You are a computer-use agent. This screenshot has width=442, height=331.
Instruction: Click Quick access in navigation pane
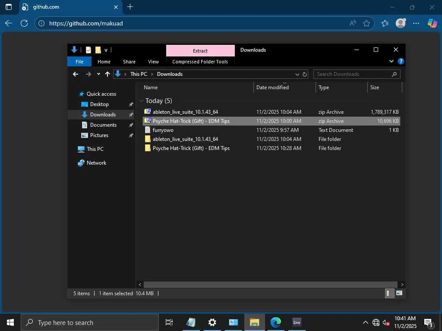tap(98, 94)
